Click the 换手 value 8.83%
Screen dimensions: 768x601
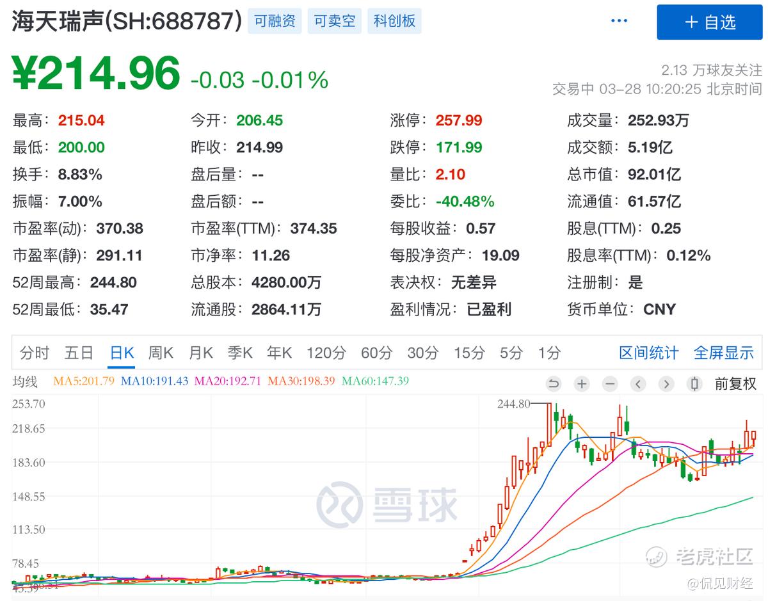click(x=80, y=174)
